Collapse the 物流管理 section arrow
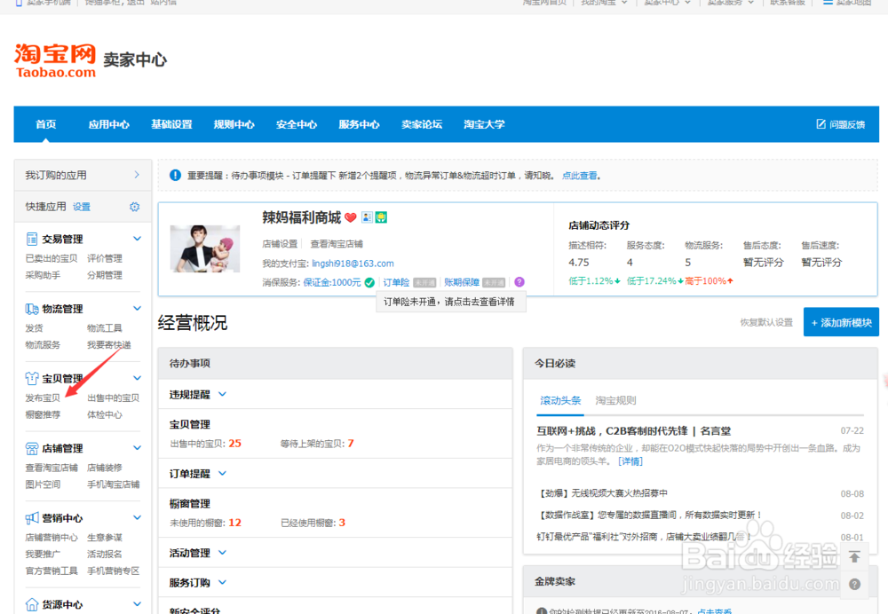 point(137,309)
